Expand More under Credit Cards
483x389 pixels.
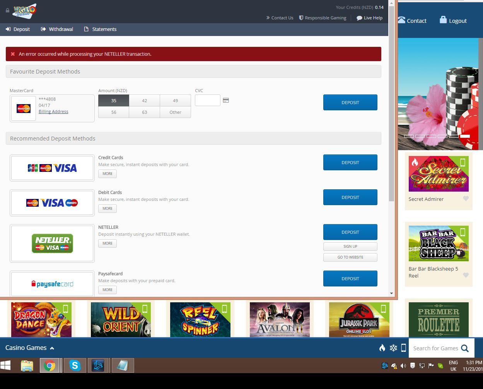[108, 174]
